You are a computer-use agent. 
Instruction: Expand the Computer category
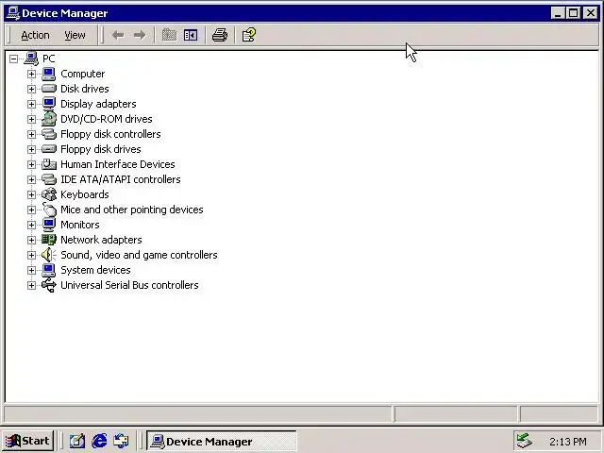31,74
